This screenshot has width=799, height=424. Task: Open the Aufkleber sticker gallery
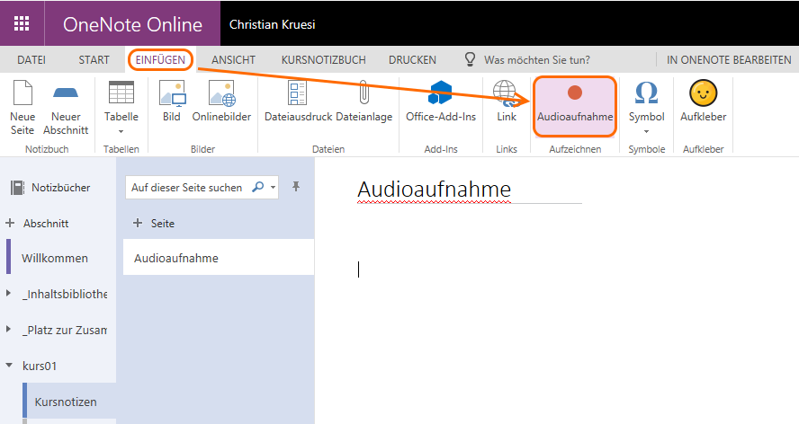click(703, 94)
